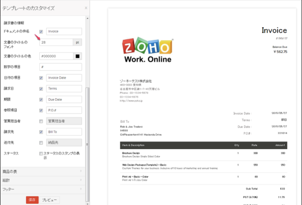Click Rob & Joe Traders customer name
This screenshot has width=302, height=205.
coord(131,127)
